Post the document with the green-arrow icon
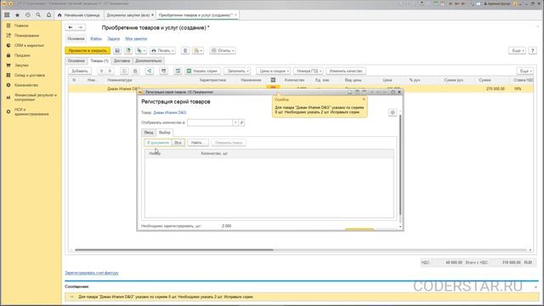This screenshot has height=306, width=544. point(128,51)
